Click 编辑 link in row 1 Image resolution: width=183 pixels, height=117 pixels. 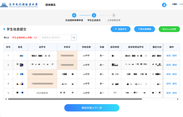pyautogui.click(x=169, y=56)
